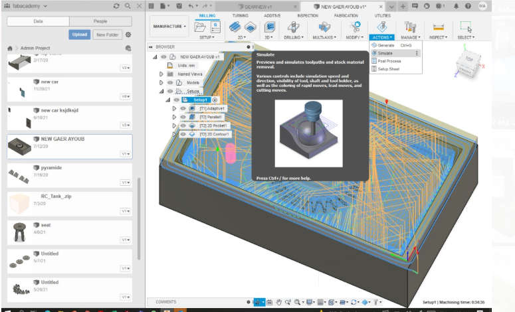The height and width of the screenshot is (312, 515).
Task: Switch to the ADDITIVE tab
Action: point(272,15)
